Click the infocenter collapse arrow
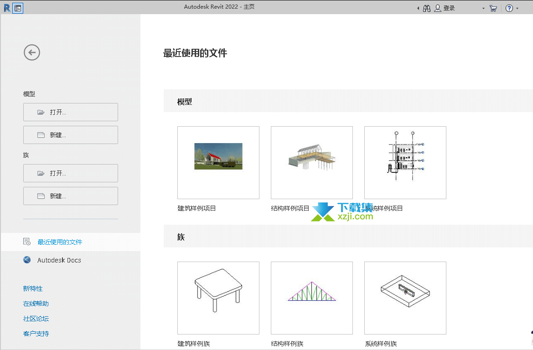Screen dimensions: 533x350 pos(418,9)
